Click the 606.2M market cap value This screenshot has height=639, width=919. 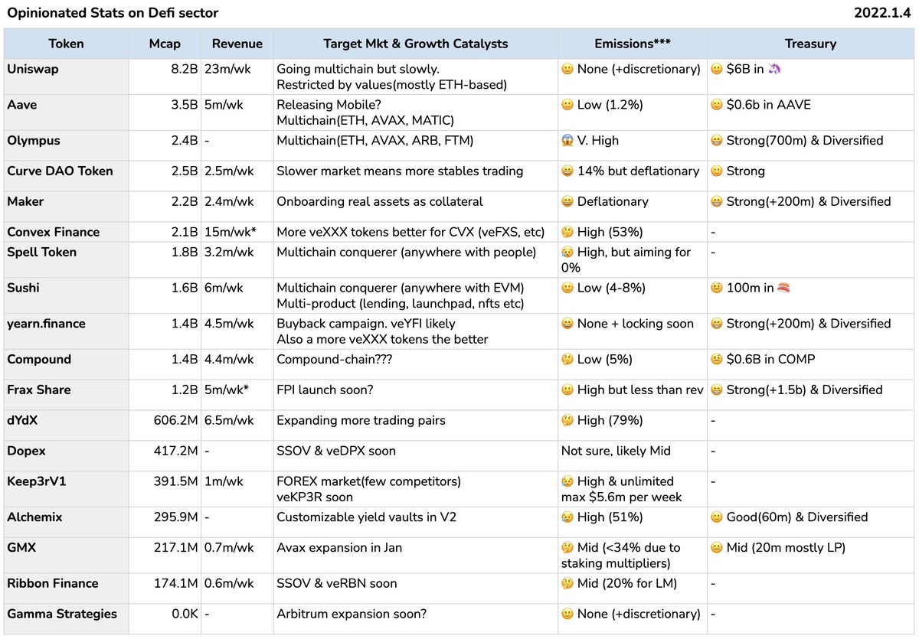click(177, 420)
